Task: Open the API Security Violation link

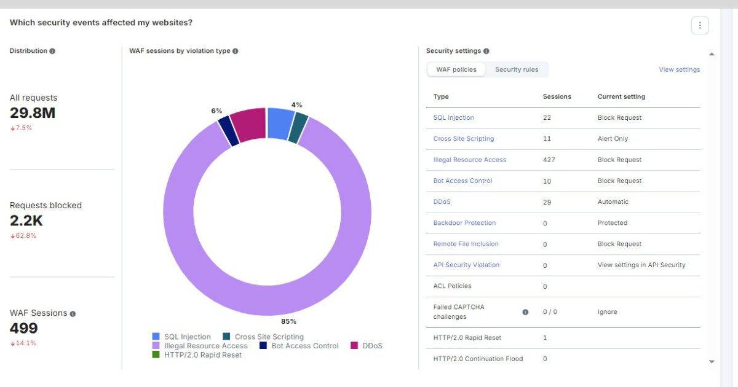Action: 466,265
